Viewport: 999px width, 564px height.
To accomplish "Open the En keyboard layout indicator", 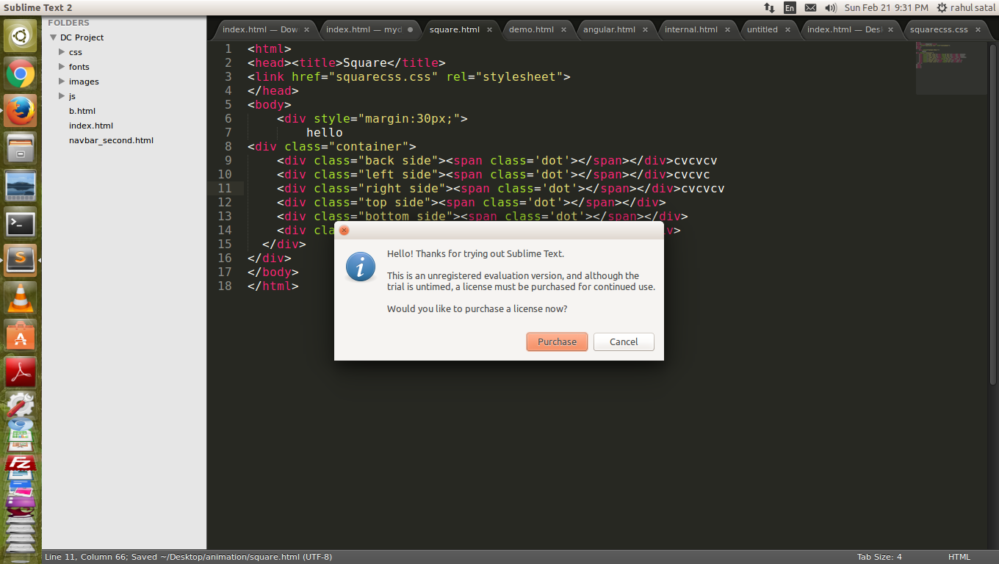I will 790,7.
